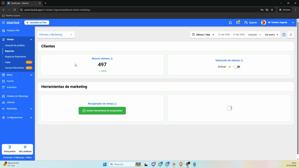Open a new browser tab

click(46, 3)
